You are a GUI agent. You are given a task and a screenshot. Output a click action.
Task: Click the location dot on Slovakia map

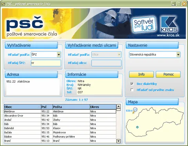tap(137, 127)
